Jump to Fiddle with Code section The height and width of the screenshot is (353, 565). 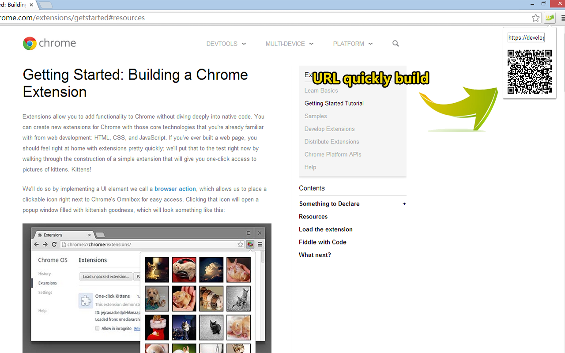point(323,242)
